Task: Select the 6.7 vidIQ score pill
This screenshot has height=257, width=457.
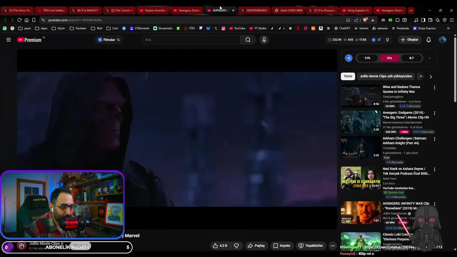Action: pos(411,58)
